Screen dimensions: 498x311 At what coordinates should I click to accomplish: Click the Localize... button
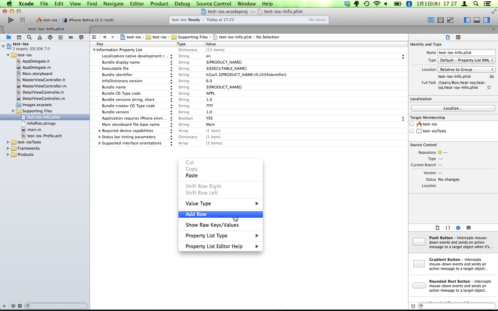point(453,108)
